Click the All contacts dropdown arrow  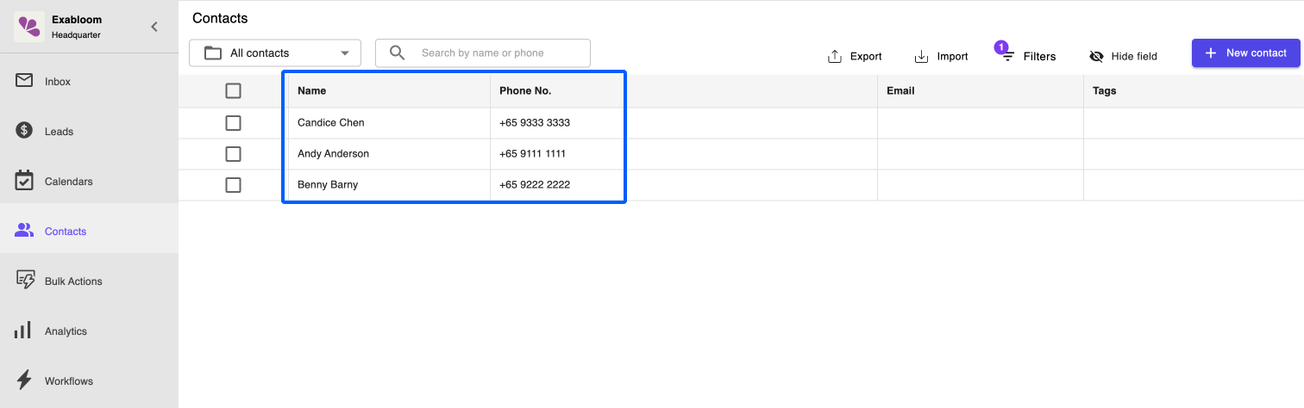(346, 53)
